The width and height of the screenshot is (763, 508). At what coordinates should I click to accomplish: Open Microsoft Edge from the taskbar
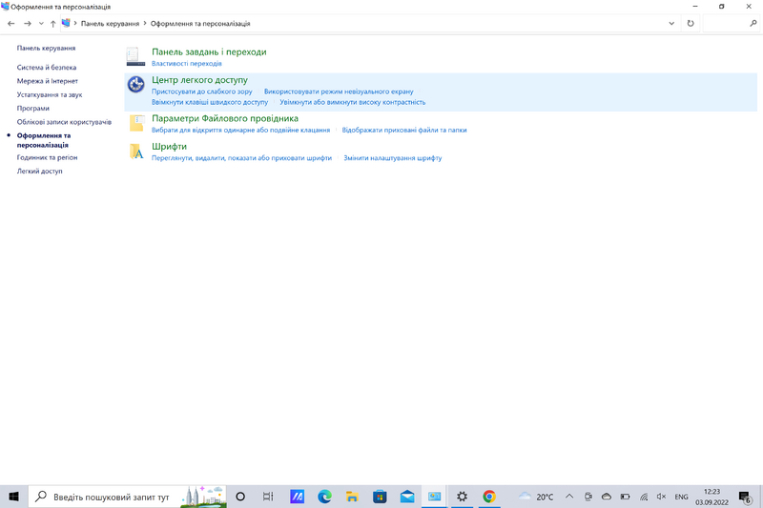click(x=324, y=497)
